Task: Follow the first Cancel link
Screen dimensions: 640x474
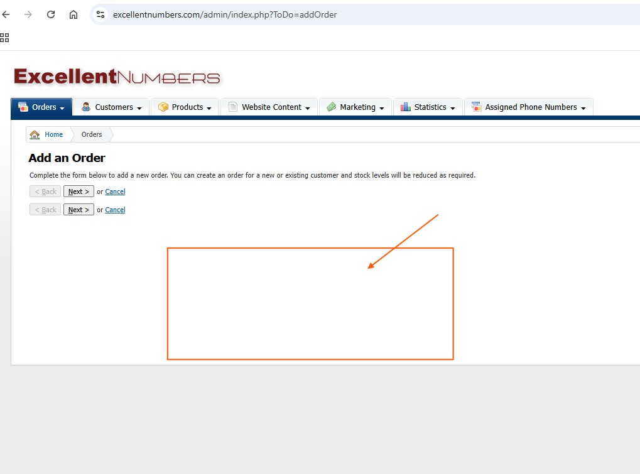Action: [115, 191]
